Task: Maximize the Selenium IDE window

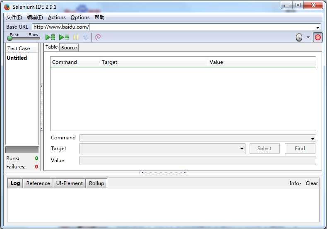Action: tap(298, 5)
